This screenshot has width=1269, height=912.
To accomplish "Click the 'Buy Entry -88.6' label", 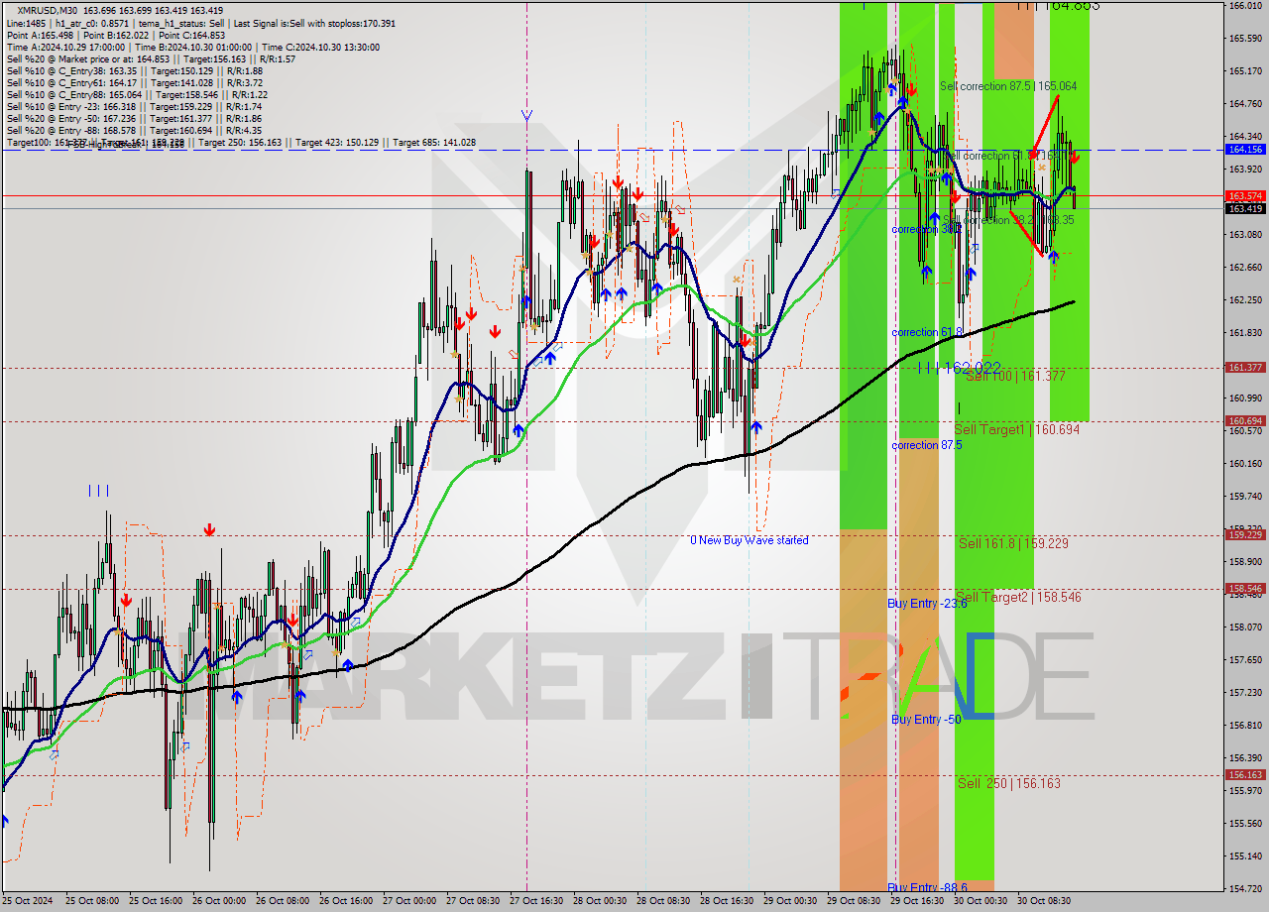I will pos(926,888).
